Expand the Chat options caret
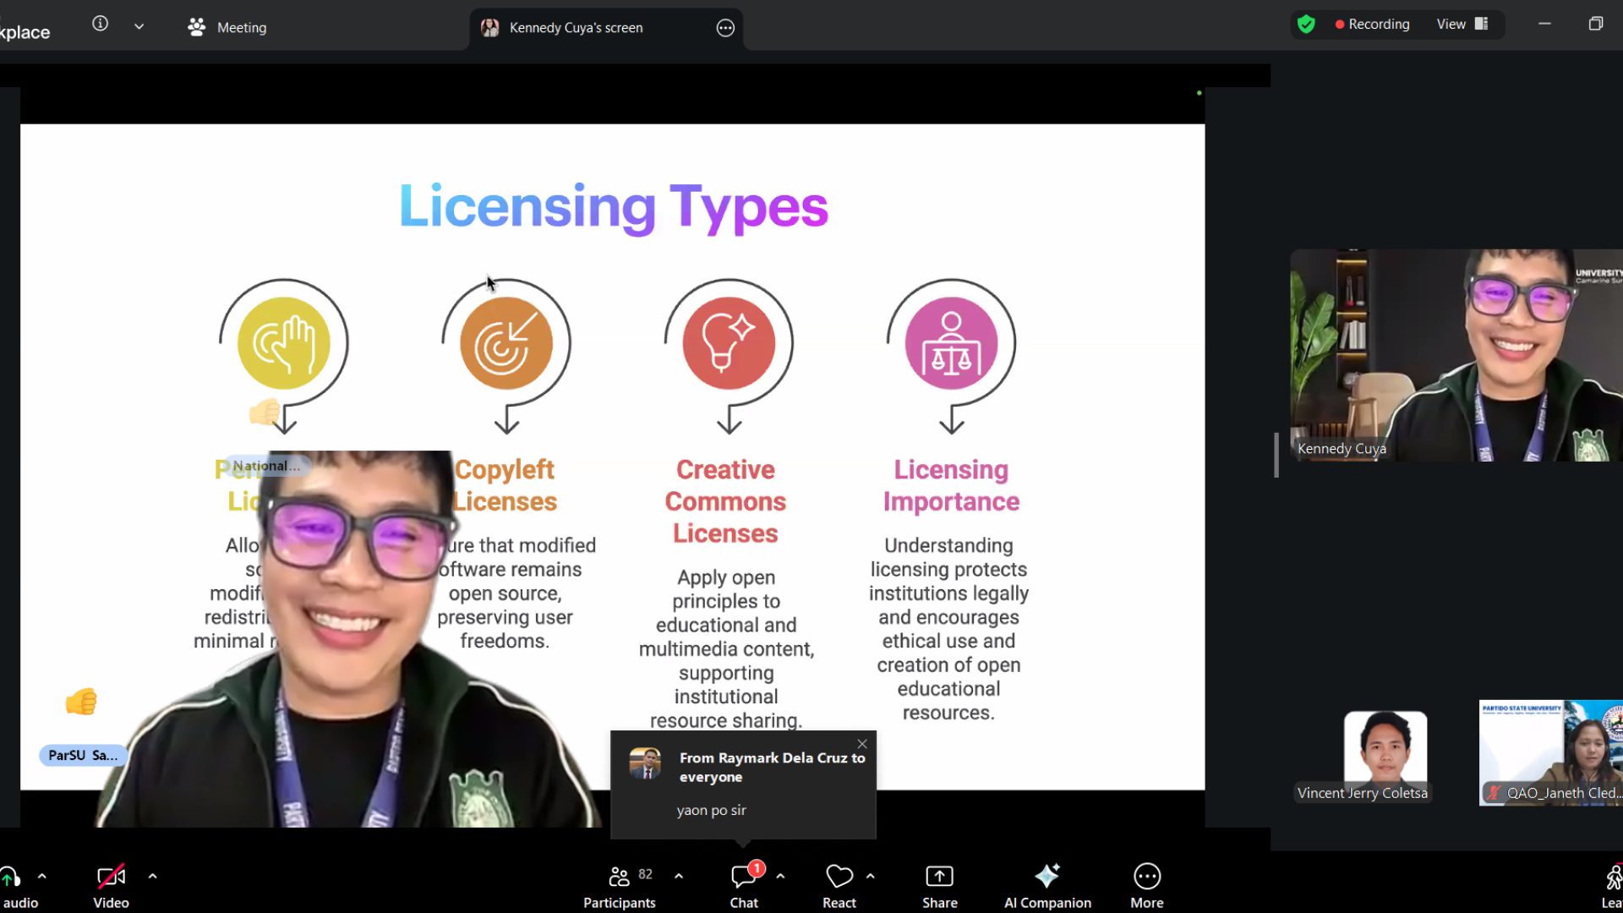The image size is (1623, 913). tap(780, 876)
